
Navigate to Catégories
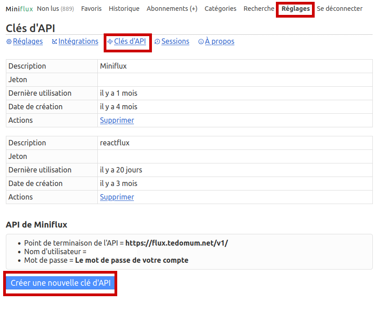(x=220, y=9)
